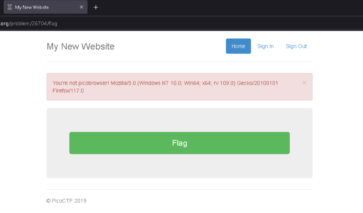
Task: Click the My New Website page heading
Action: pos(81,46)
